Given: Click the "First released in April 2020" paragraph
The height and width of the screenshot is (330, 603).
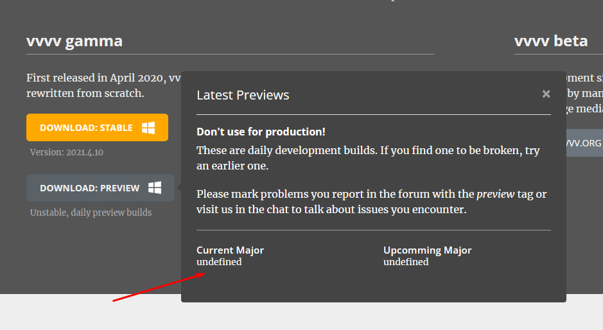Looking at the screenshot, I should point(103,85).
